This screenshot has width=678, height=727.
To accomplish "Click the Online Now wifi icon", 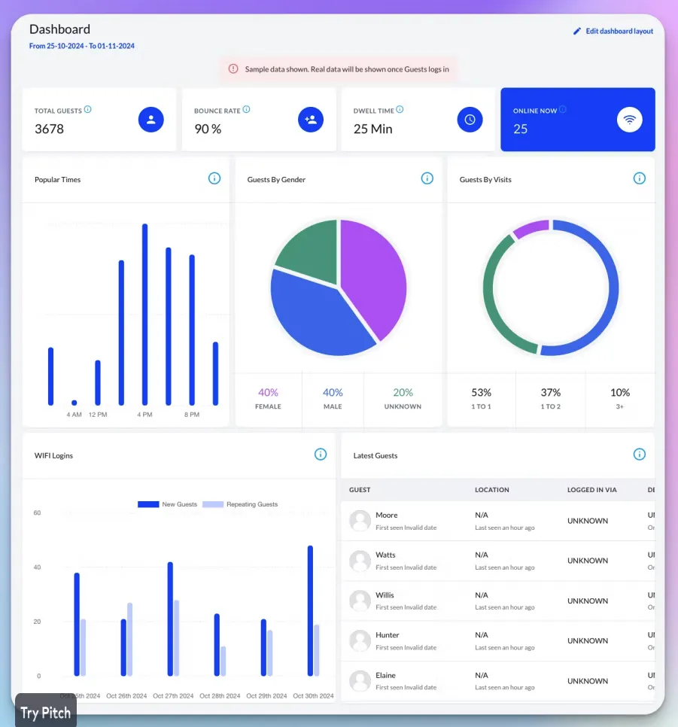I will coord(630,120).
